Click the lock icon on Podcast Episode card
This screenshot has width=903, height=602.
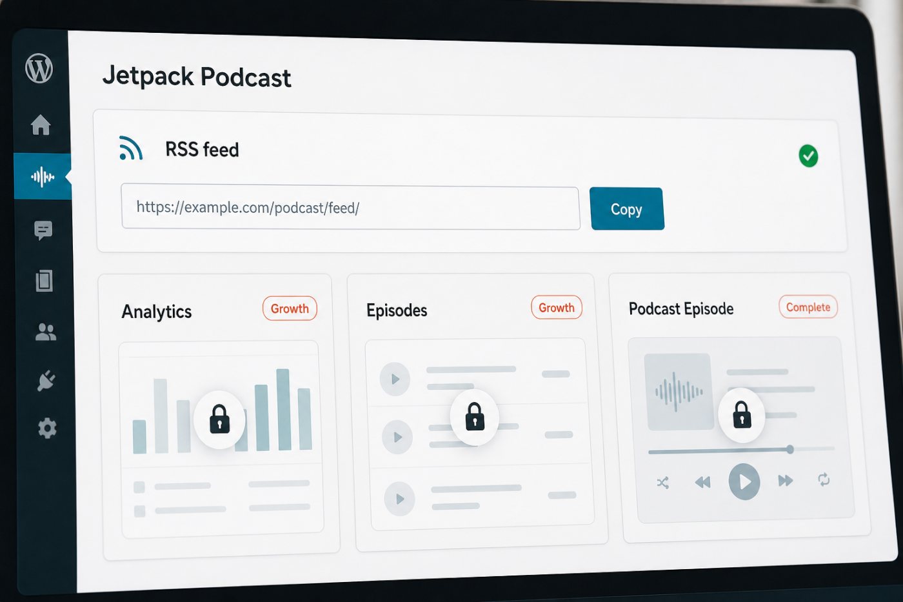coord(742,415)
